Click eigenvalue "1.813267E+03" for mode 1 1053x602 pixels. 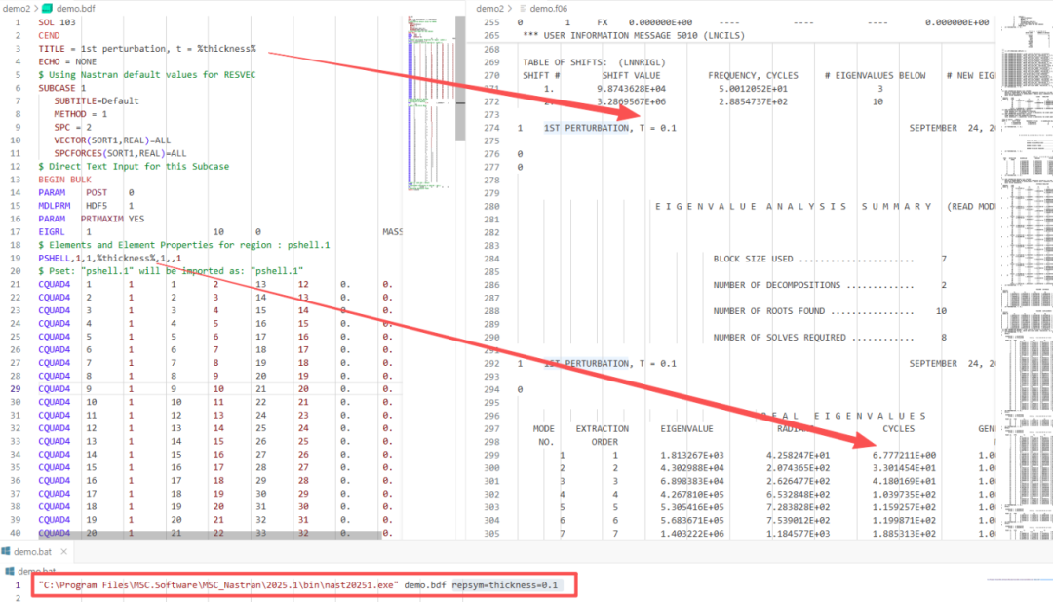[691, 455]
